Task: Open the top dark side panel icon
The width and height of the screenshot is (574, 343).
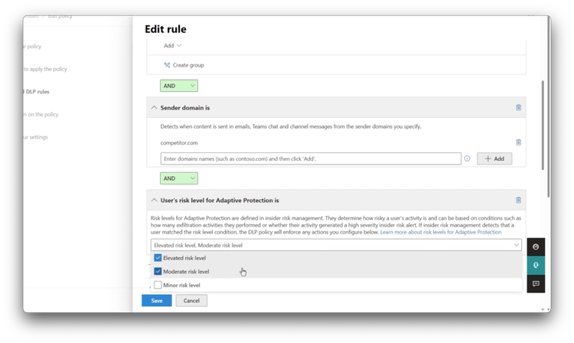Action: (536, 247)
